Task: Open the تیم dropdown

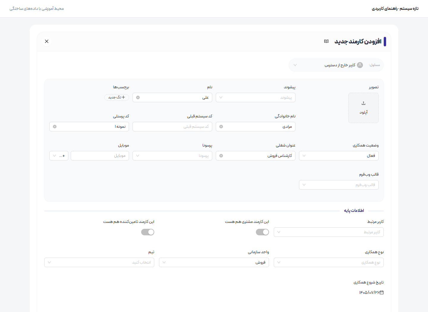Action: click(99, 262)
